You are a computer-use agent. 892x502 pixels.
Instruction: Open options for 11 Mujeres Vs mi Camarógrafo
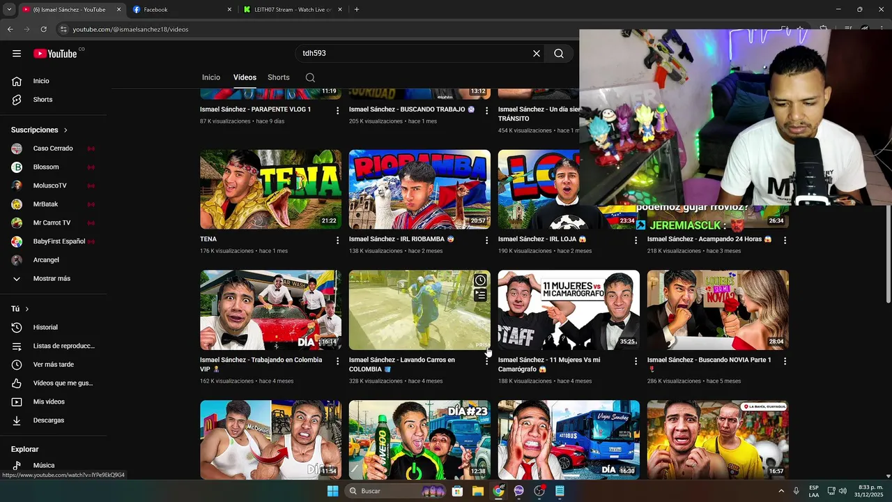click(636, 361)
